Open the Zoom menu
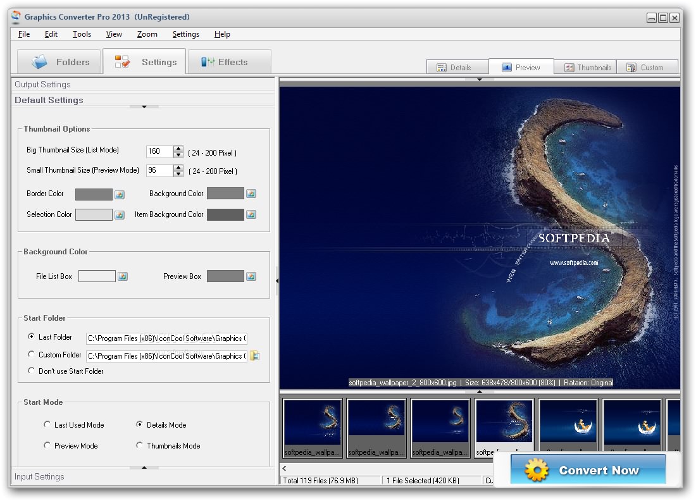Viewport: 696px width, 501px height. (x=147, y=34)
